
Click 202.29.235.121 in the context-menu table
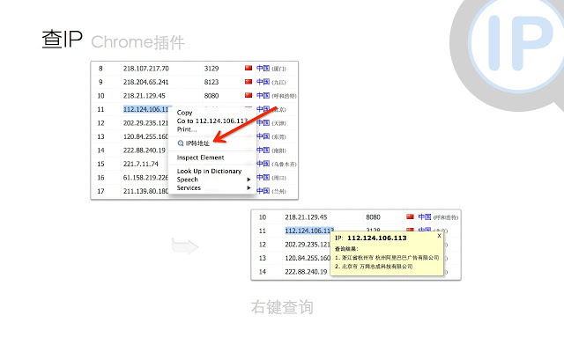tap(145, 123)
